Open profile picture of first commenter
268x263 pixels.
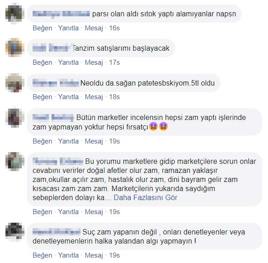[14, 13]
